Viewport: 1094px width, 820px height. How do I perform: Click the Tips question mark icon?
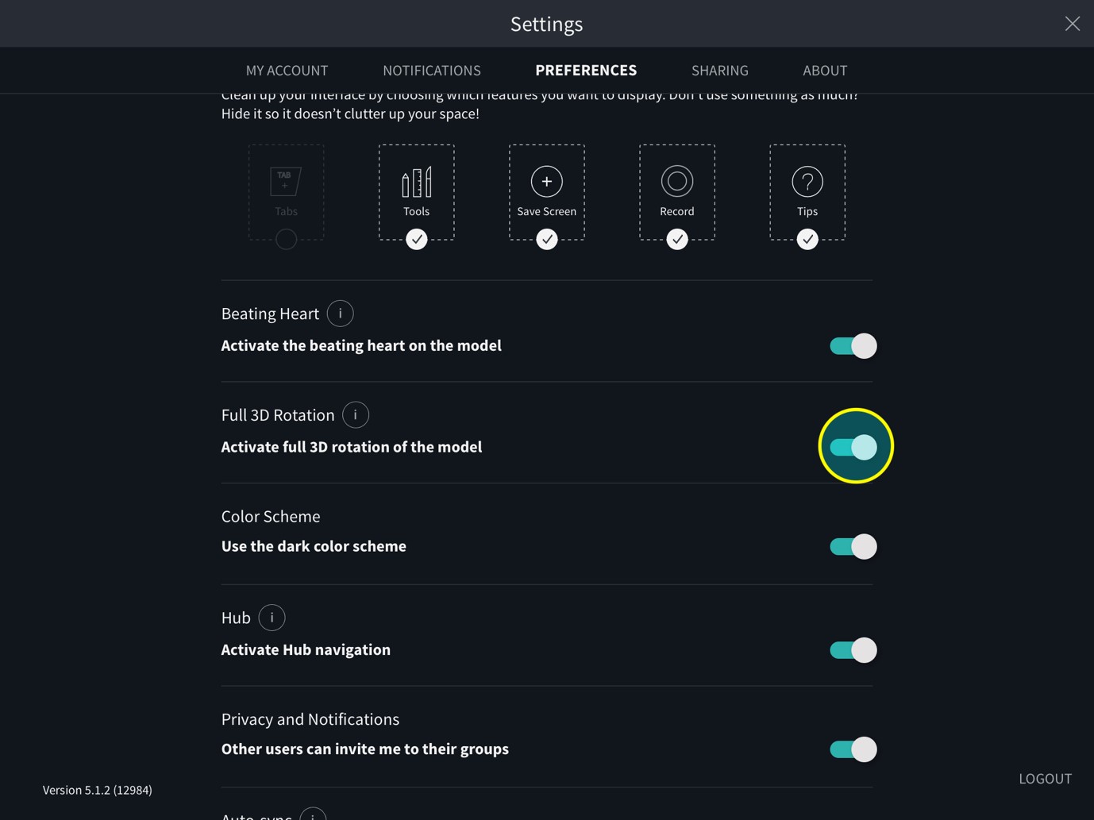coord(807,182)
